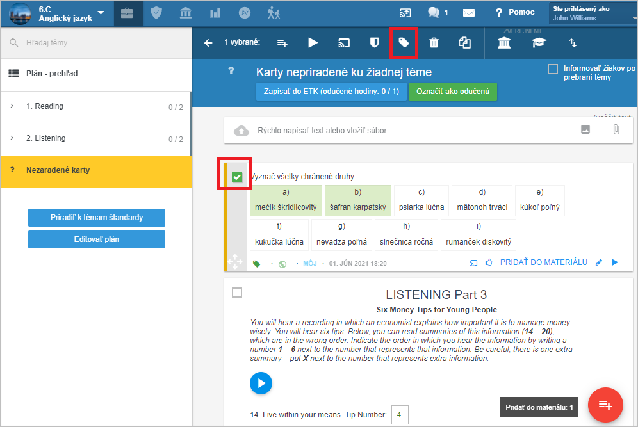This screenshot has width=638, height=427.
Task: Click question mark beside the card heading
Action: 231,71
